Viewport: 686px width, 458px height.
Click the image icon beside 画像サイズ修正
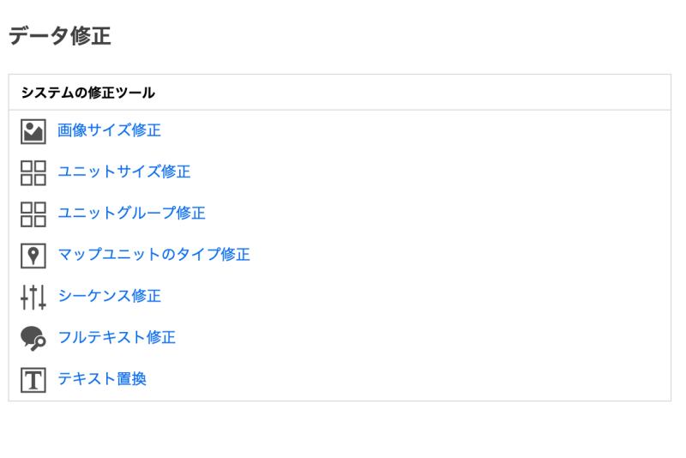(x=33, y=131)
